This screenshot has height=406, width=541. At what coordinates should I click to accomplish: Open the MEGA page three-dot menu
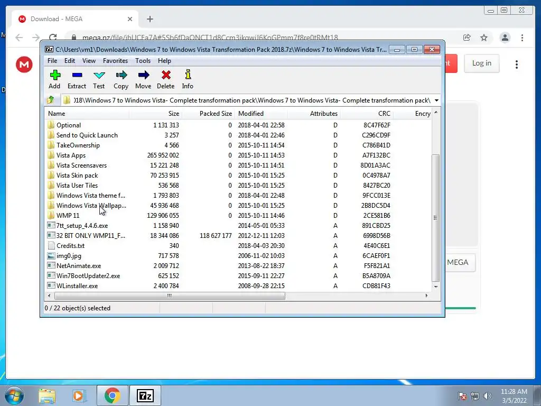(517, 64)
